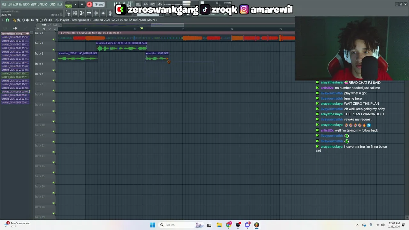Click the playlist speaker icon before breadcrumb
This screenshot has height=230, width=409.
[57, 20]
